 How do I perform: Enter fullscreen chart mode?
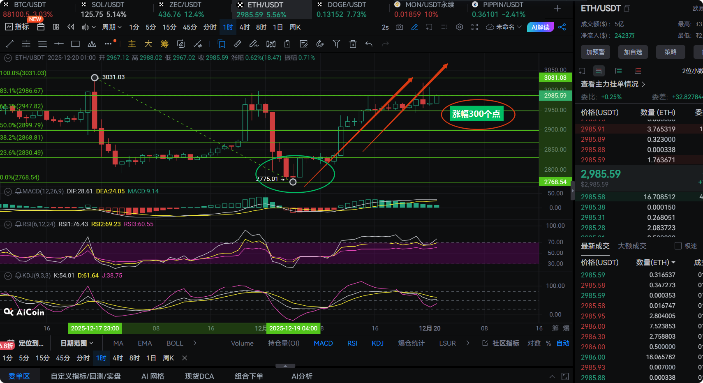click(474, 27)
